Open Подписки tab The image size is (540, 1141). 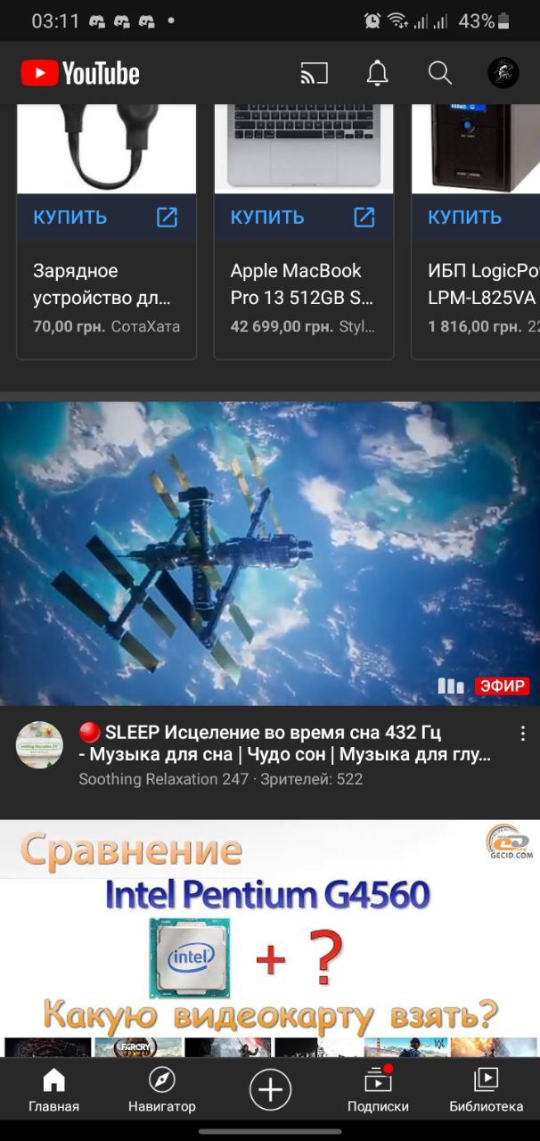(378, 1091)
